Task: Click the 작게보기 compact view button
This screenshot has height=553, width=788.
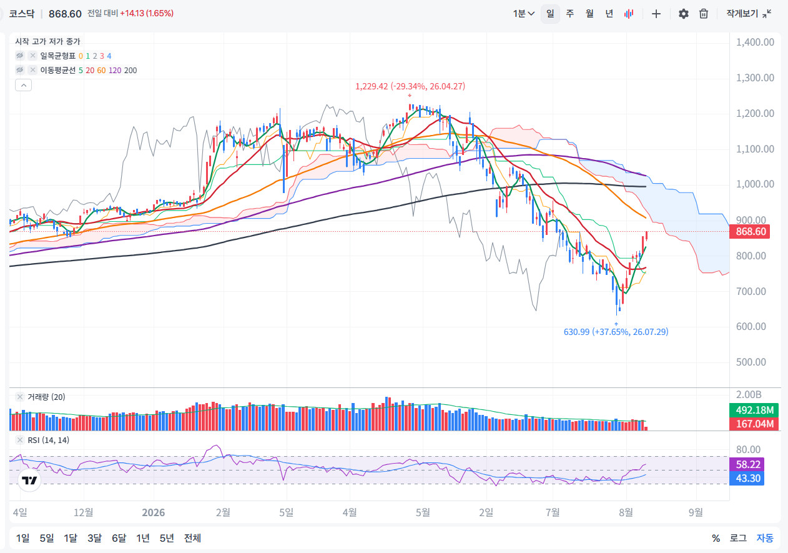Action: pyautogui.click(x=748, y=14)
